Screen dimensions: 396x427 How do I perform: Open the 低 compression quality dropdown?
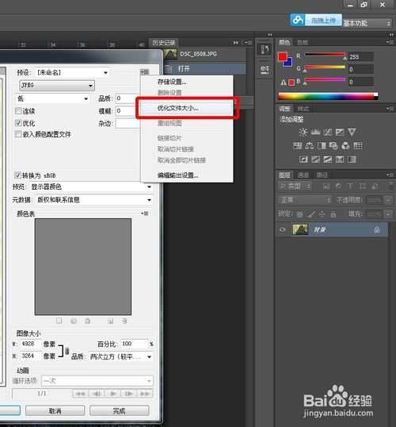coord(52,98)
